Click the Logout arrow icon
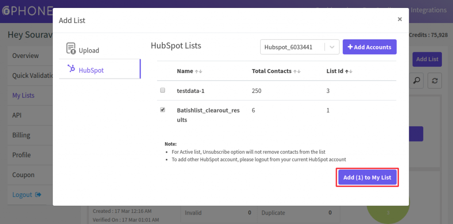 click(x=38, y=194)
